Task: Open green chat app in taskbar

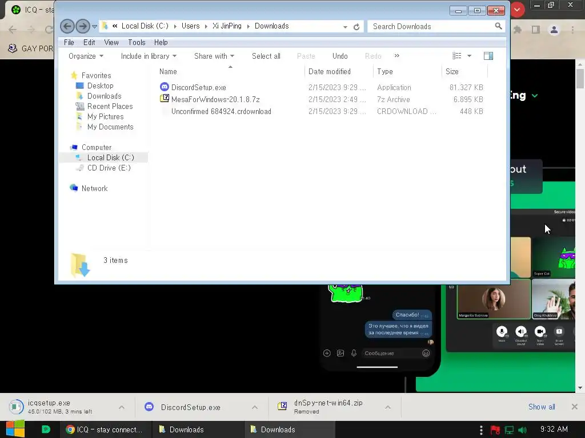Action: (46, 429)
